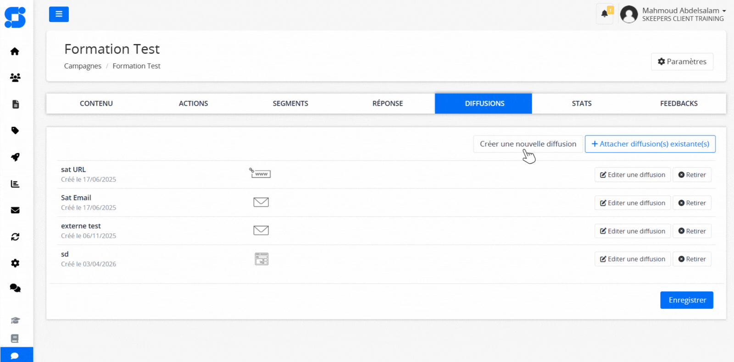Viewport: 734px width, 362px height.
Task: Select the FEEDBACKS tab
Action: tap(678, 104)
